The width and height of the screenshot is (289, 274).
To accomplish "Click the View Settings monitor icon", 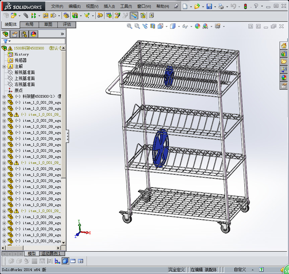I will pos(218,26).
